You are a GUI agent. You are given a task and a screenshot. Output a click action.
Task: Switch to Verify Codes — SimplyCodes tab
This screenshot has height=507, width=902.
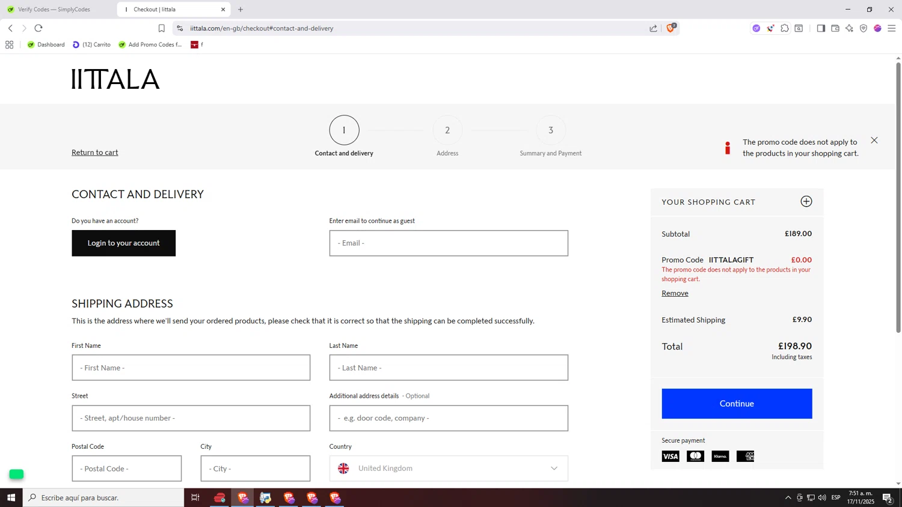[54, 10]
